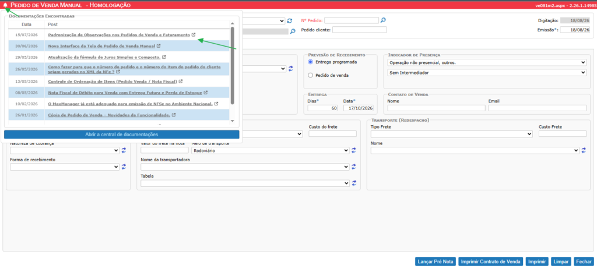The width and height of the screenshot is (597, 276).
Task: Click the Entrega Dias field showing 60
Action: tap(322, 108)
